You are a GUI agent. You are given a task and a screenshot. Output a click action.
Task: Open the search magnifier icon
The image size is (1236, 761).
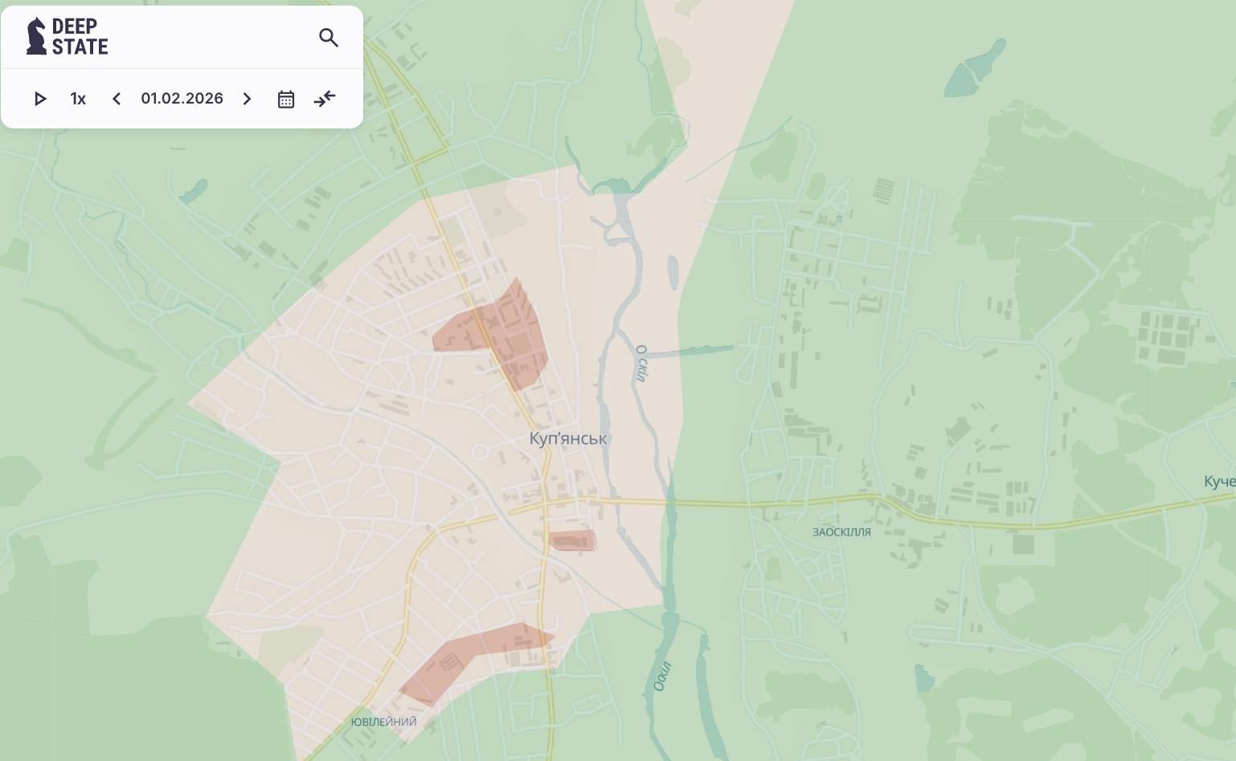(328, 38)
